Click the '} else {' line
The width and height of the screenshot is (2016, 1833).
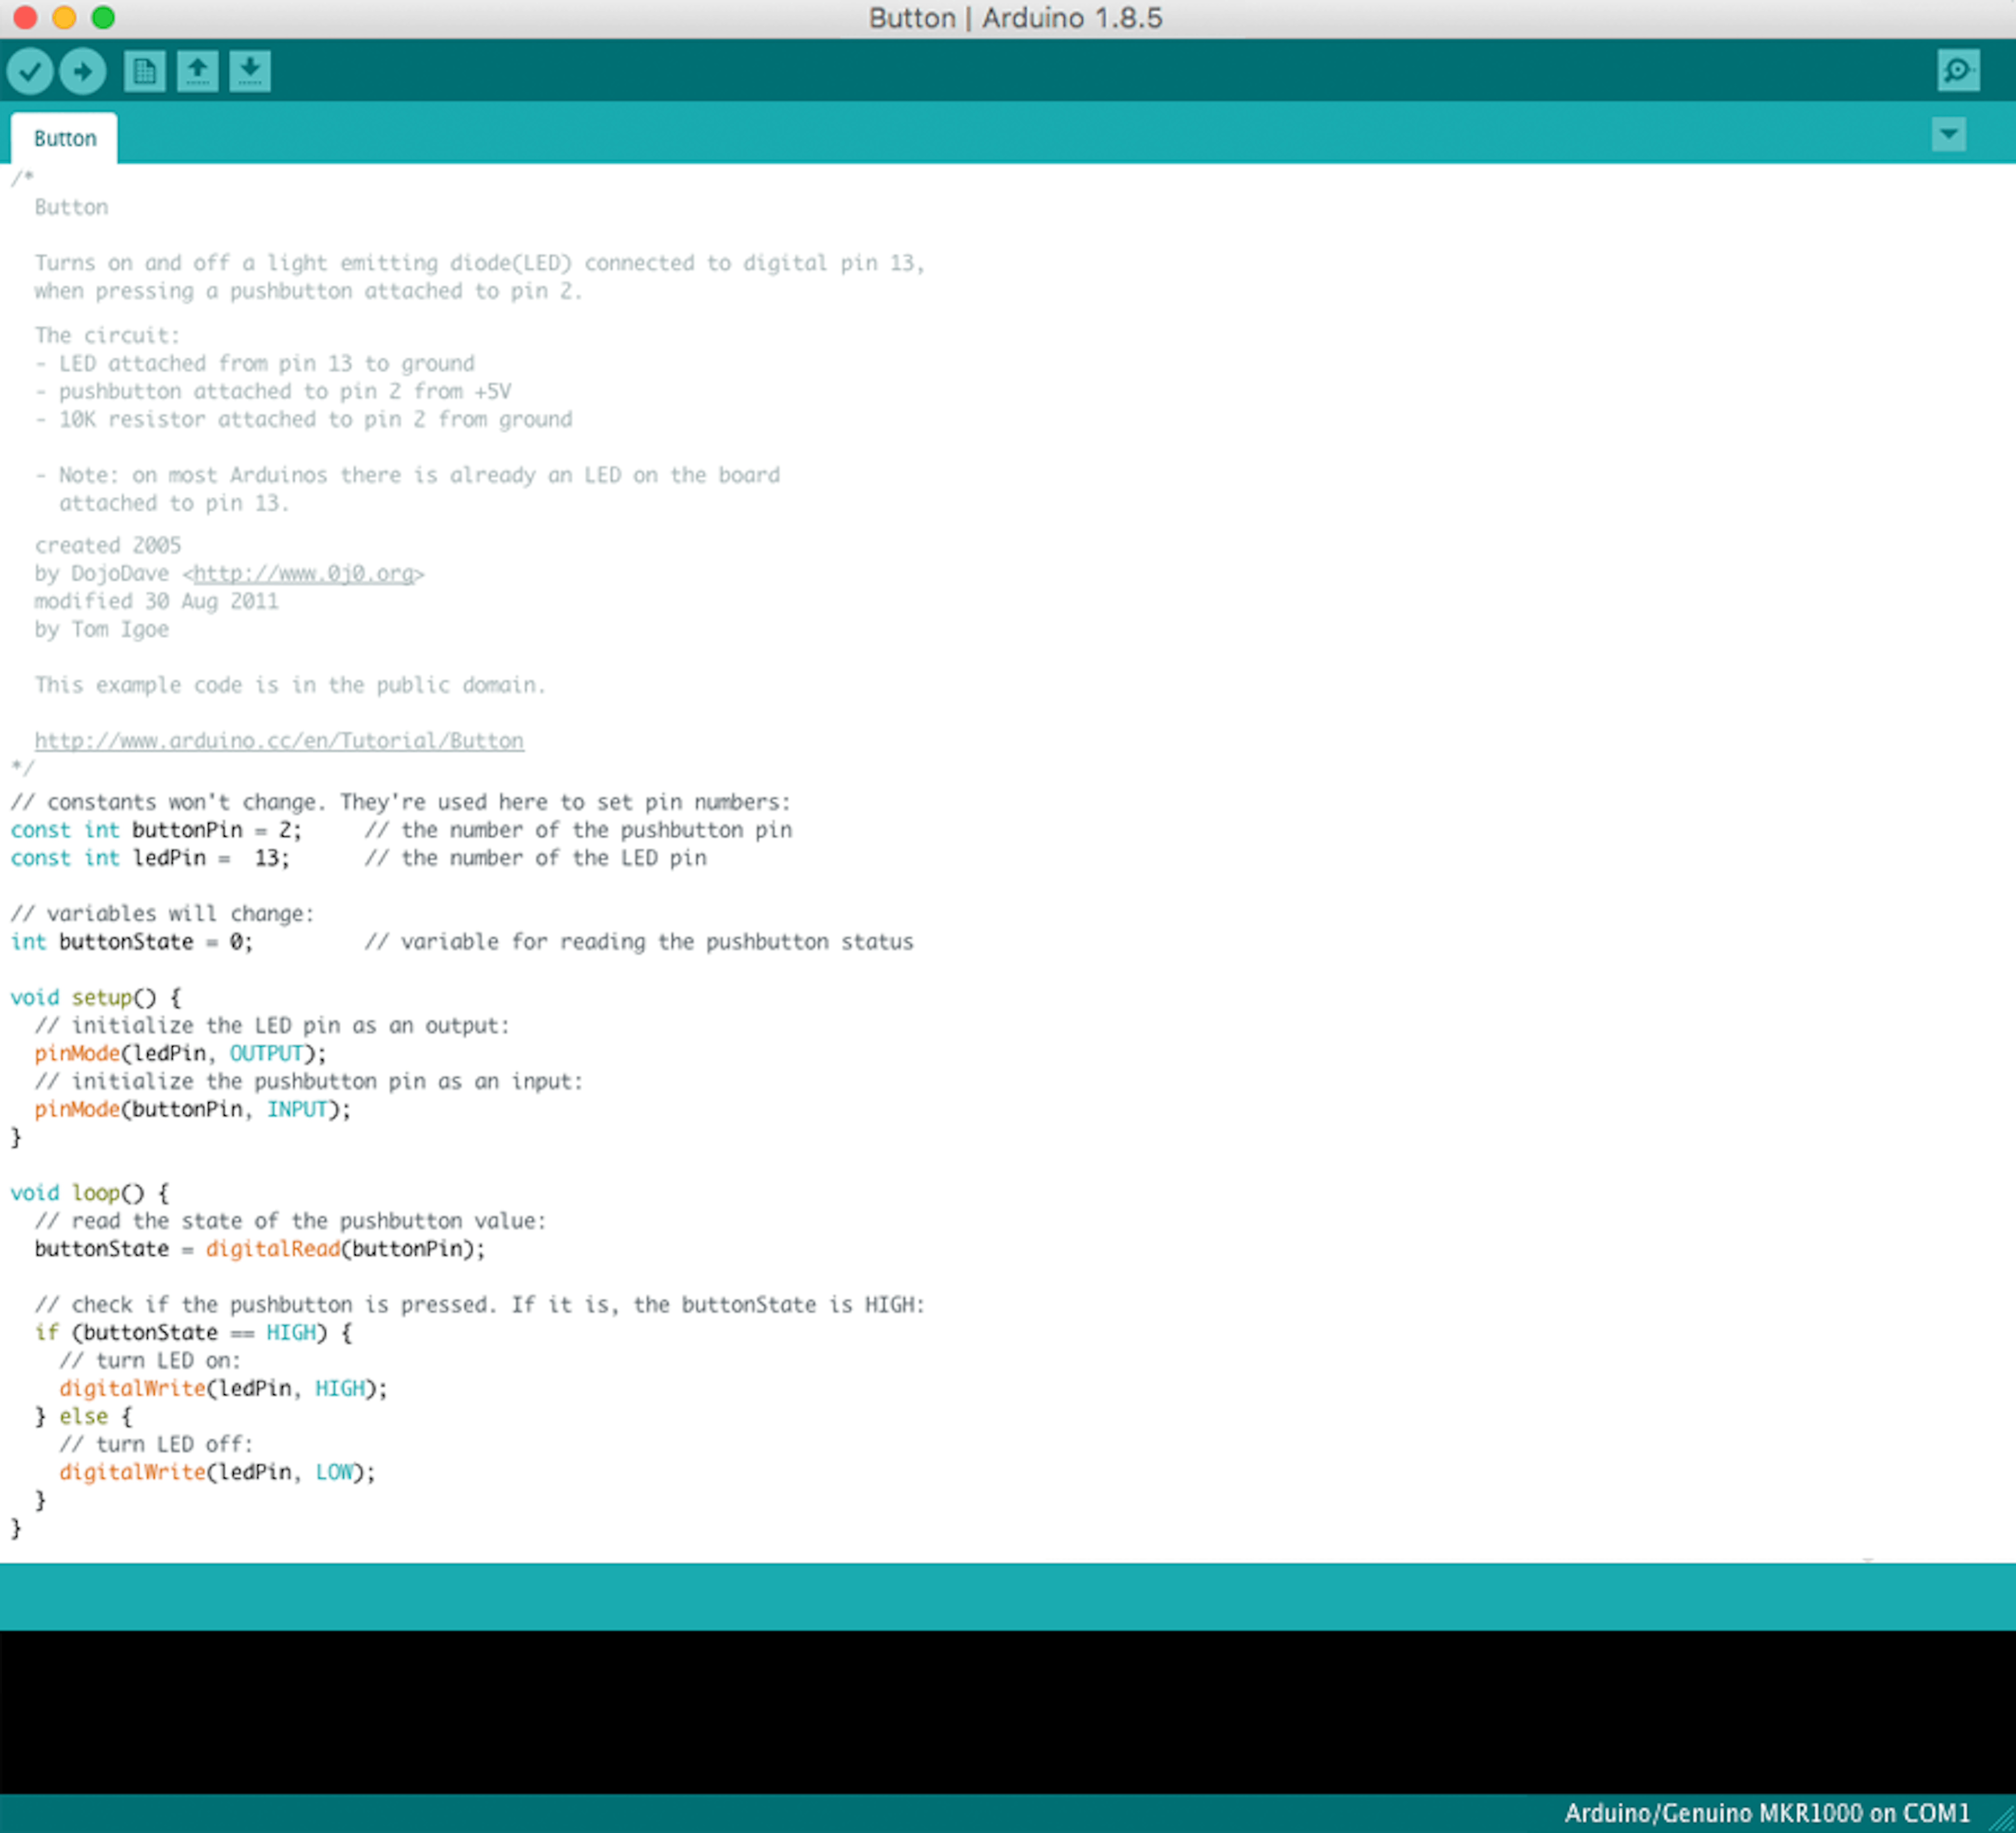tap(84, 1416)
